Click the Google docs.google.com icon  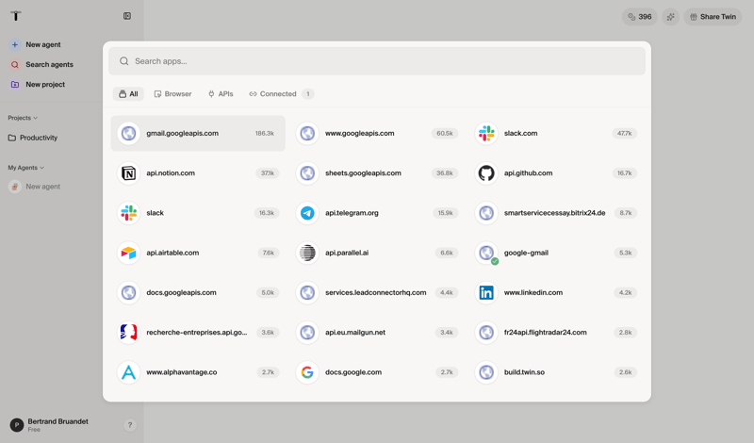pyautogui.click(x=307, y=372)
